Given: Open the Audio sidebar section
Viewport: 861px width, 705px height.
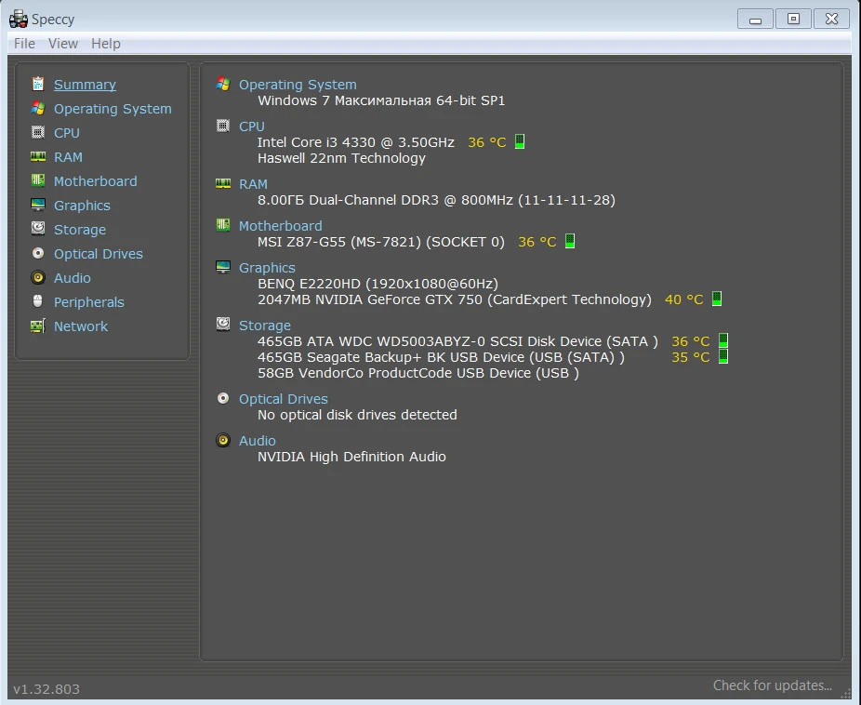Looking at the screenshot, I should tap(72, 278).
